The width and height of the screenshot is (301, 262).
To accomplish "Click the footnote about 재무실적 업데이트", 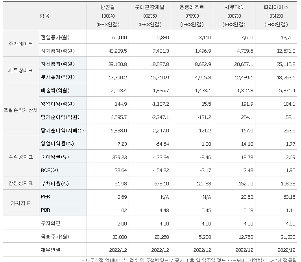I will pos(189,260).
